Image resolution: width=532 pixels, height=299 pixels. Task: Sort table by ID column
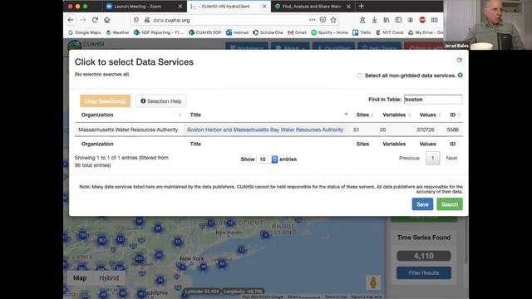[455, 115]
